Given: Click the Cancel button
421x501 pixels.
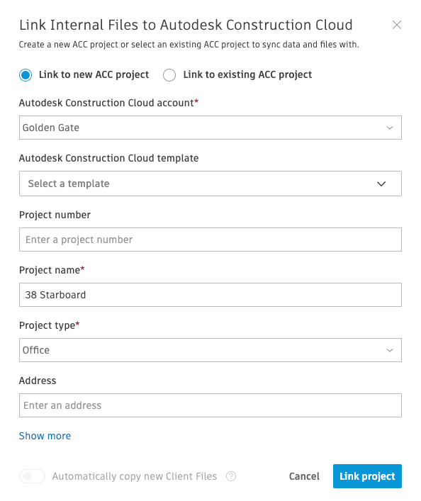Looking at the screenshot, I should pyautogui.click(x=304, y=476).
